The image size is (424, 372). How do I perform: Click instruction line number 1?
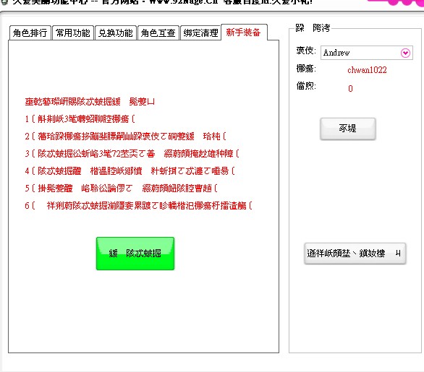click(x=80, y=118)
